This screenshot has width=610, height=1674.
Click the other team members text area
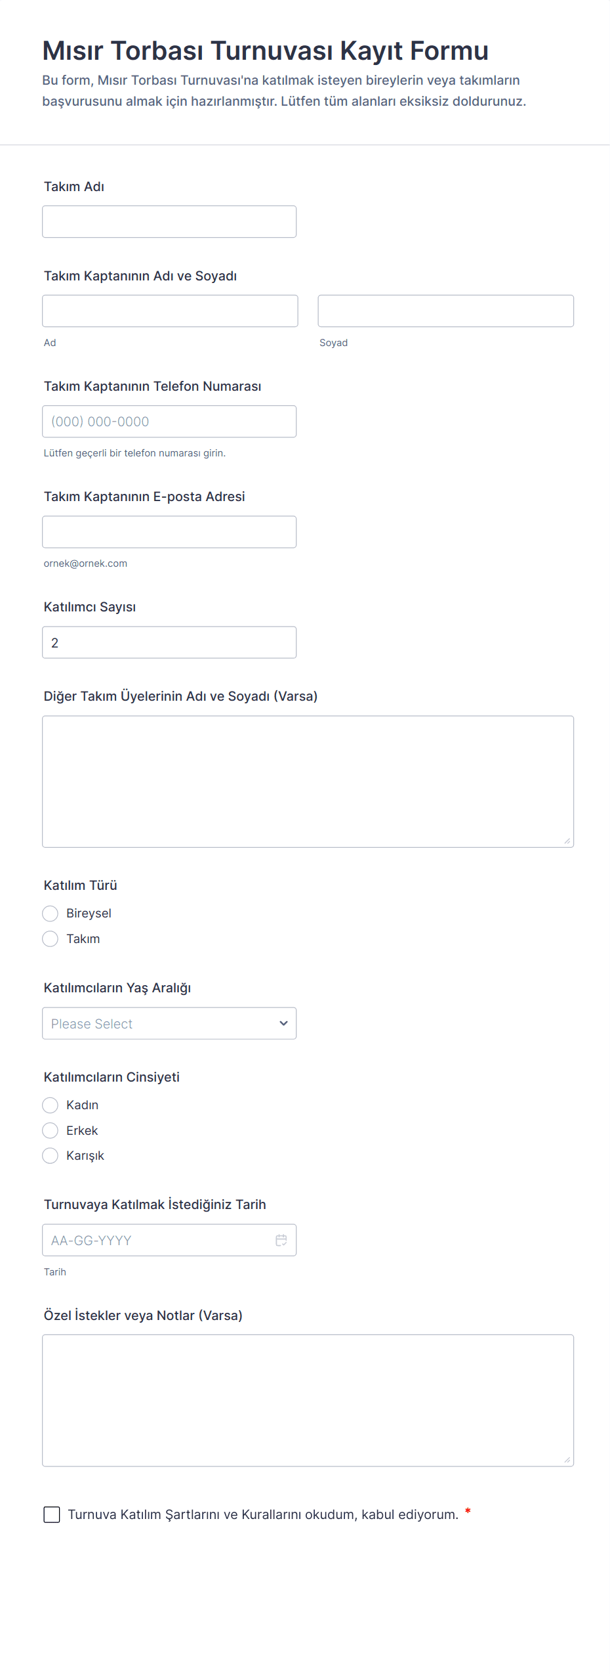tap(308, 782)
